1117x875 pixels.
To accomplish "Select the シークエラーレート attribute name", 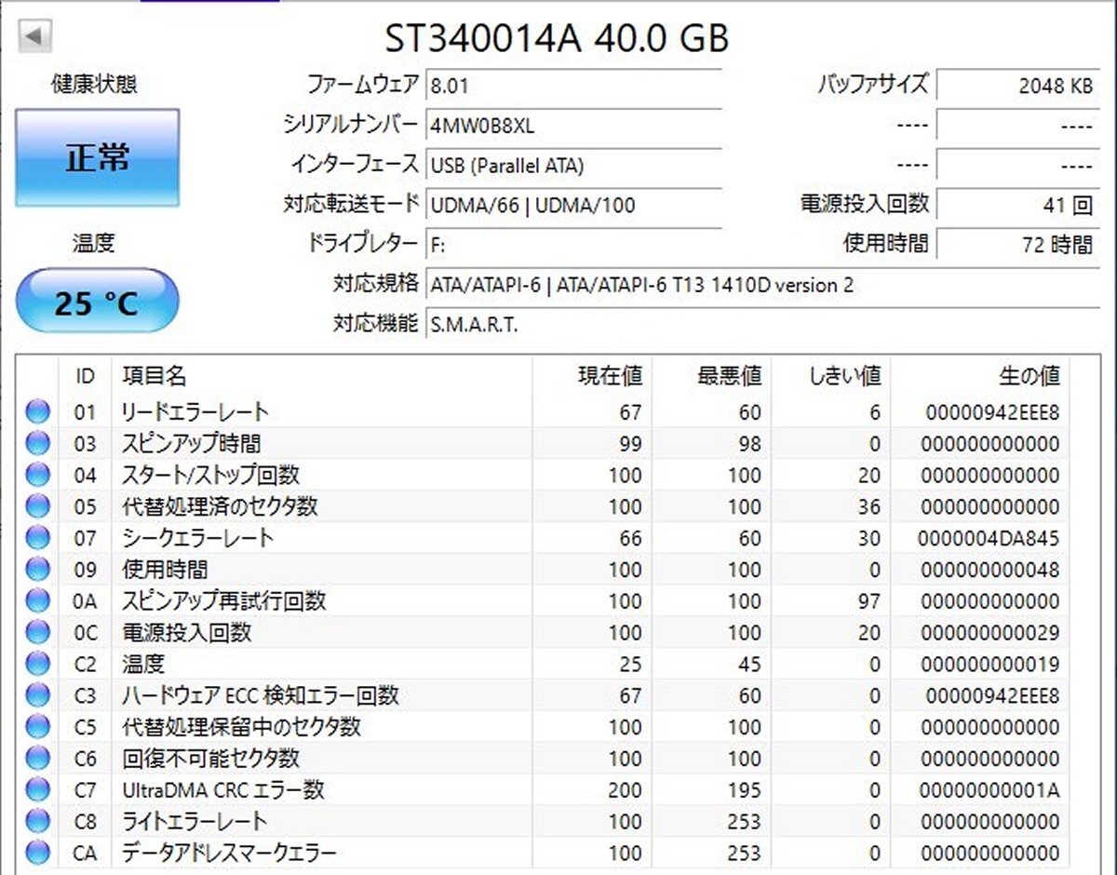I will coord(198,538).
